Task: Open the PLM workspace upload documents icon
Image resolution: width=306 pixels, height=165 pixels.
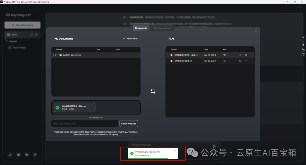Action: pos(32,35)
